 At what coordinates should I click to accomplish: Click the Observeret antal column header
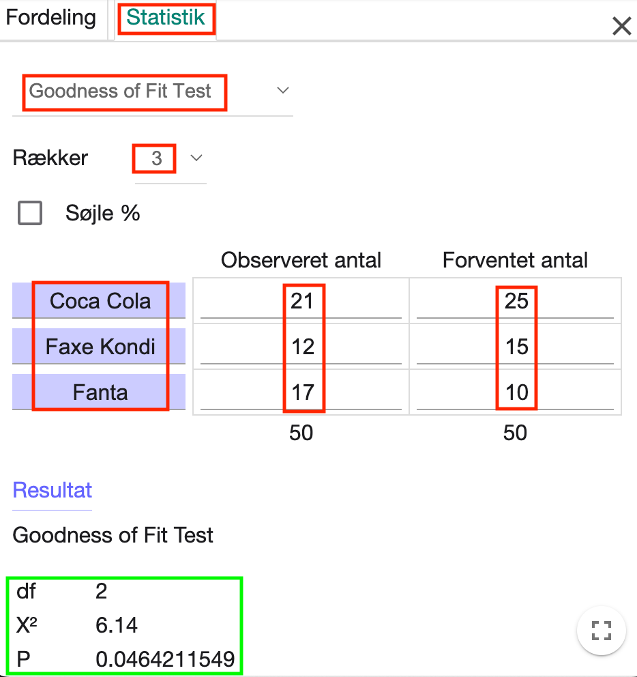pyautogui.click(x=301, y=260)
